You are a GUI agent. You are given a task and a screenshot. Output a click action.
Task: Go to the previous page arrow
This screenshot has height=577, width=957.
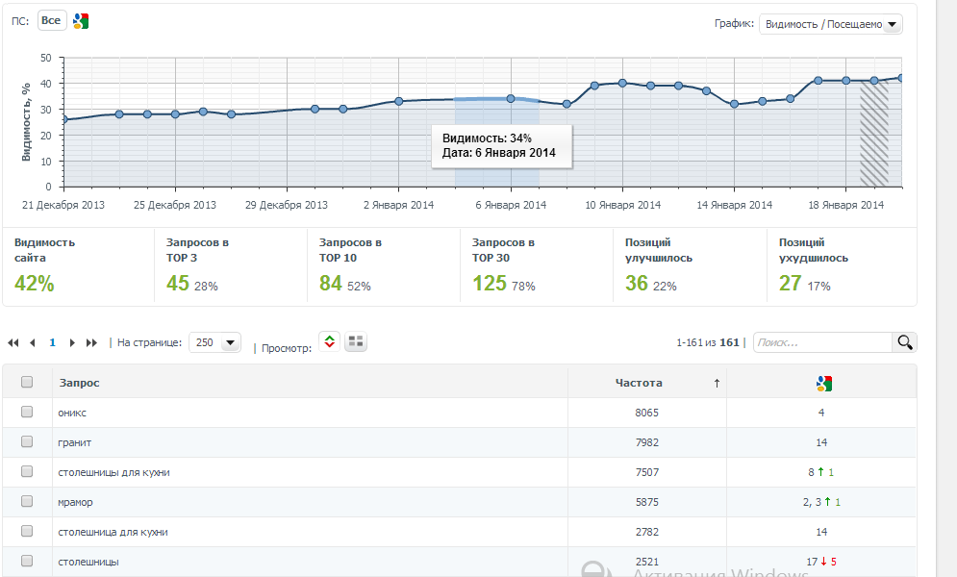33,342
